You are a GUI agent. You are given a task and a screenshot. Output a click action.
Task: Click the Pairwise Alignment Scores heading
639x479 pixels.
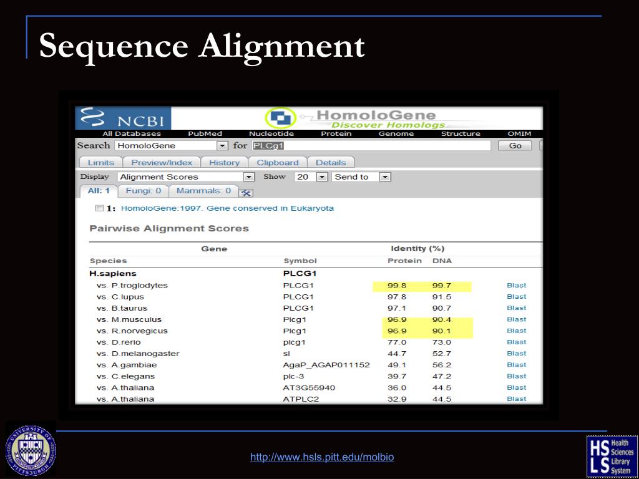pos(169,228)
